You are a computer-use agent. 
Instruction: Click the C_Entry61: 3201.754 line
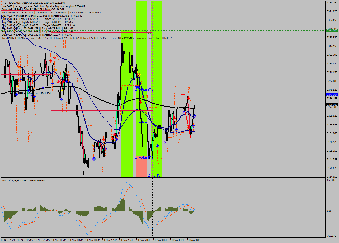coord(37,22)
